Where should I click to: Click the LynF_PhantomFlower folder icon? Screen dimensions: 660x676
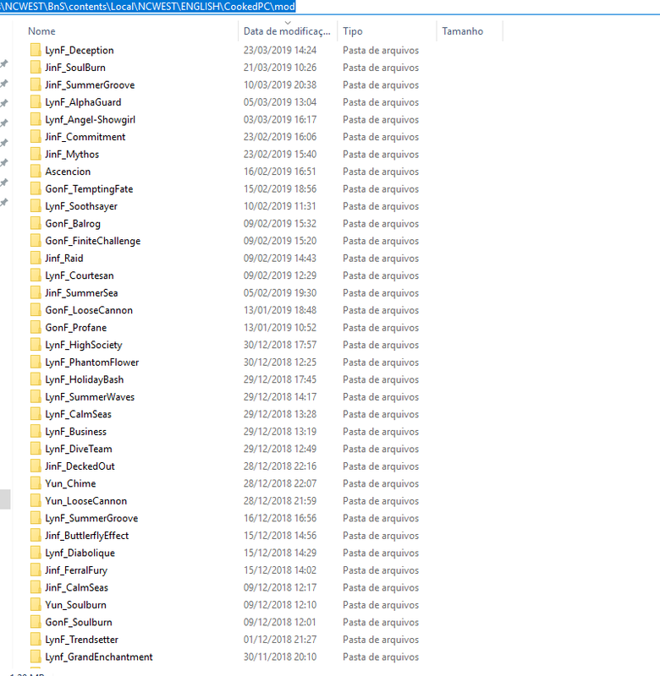click(36, 363)
